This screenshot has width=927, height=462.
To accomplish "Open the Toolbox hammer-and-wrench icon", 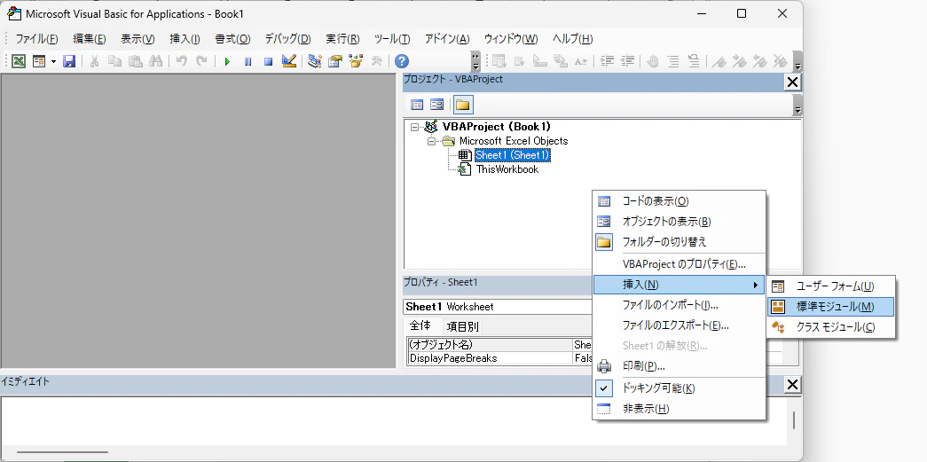I will coord(376,61).
